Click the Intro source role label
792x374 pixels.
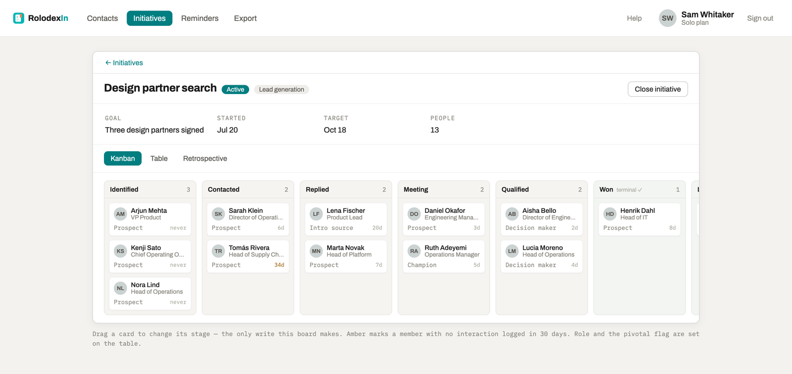(x=332, y=228)
